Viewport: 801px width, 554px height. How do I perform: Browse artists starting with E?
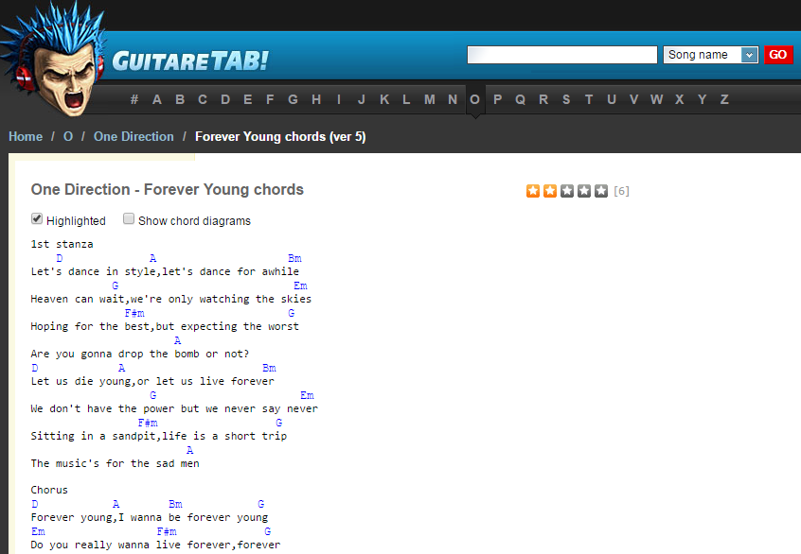coord(248,99)
